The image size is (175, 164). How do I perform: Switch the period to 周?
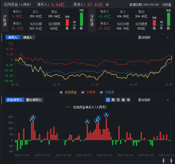tap(113, 100)
